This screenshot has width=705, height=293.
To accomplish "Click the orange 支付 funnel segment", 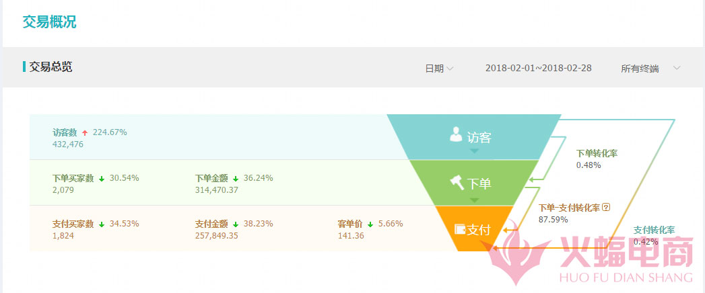I will pyautogui.click(x=471, y=230).
